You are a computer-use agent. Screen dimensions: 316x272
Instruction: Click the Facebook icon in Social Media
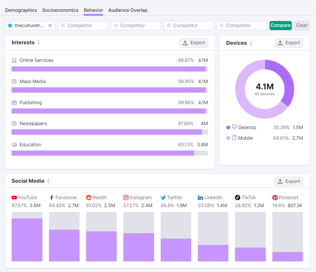51,197
